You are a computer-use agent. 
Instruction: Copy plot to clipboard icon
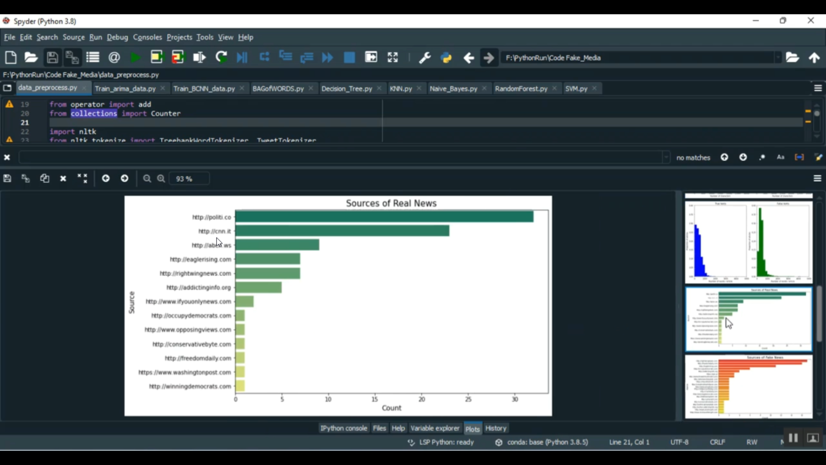pyautogui.click(x=45, y=179)
